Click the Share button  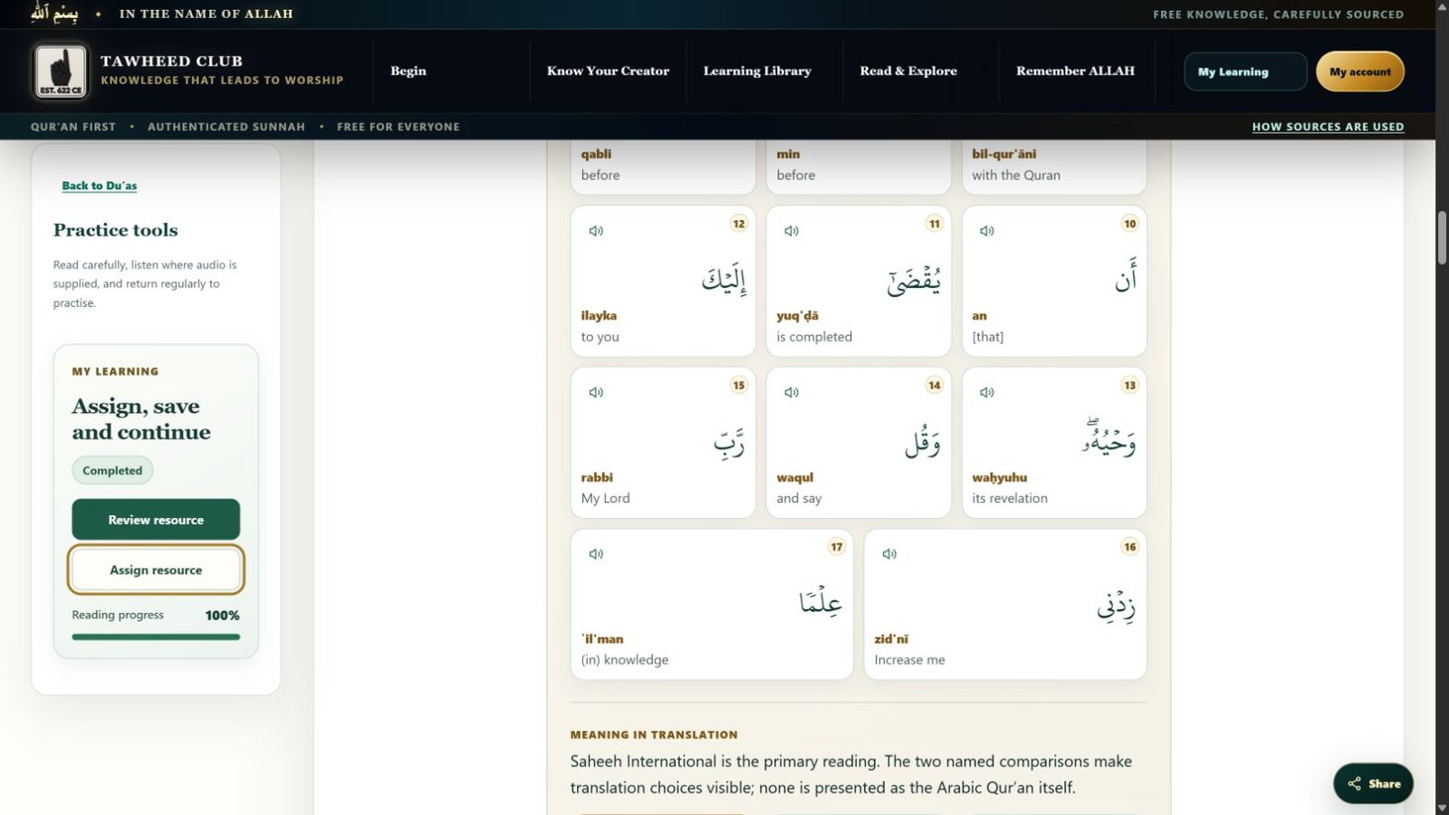1373,784
